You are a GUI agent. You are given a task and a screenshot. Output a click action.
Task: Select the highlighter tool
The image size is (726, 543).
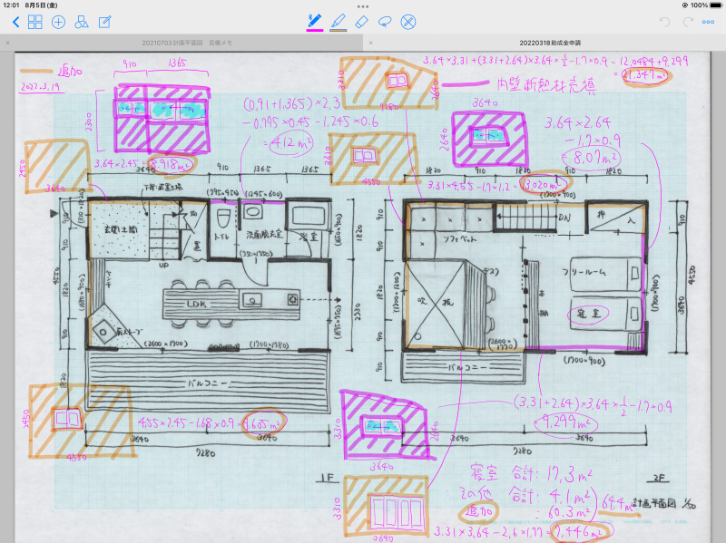pos(338,19)
